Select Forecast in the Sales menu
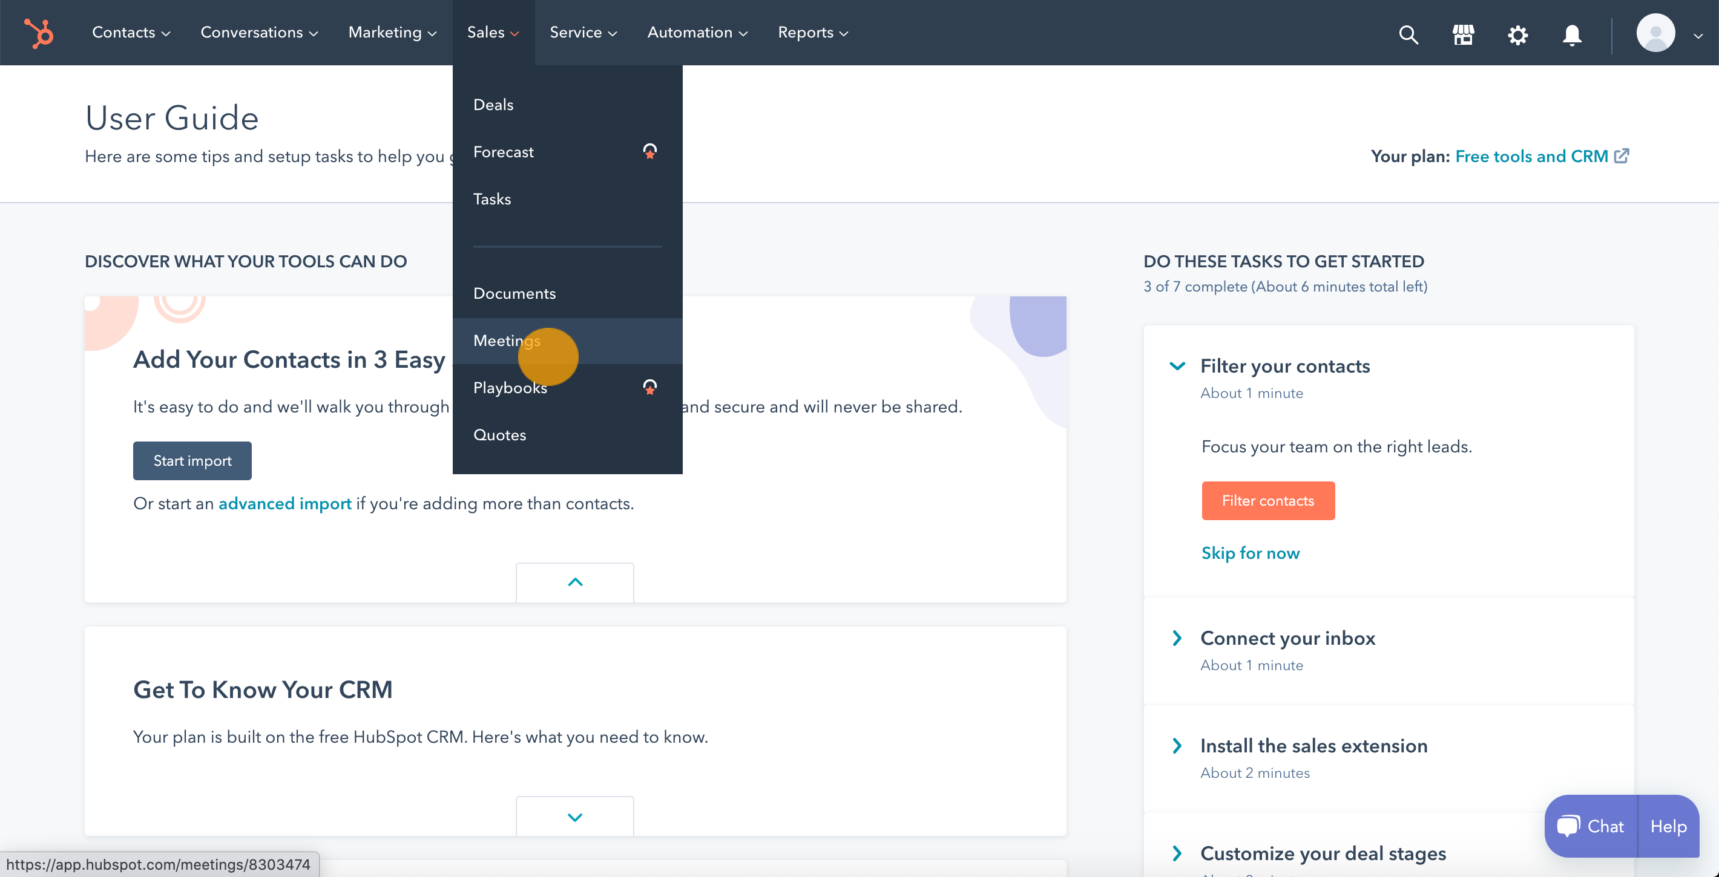The image size is (1719, 877). [x=567, y=152]
